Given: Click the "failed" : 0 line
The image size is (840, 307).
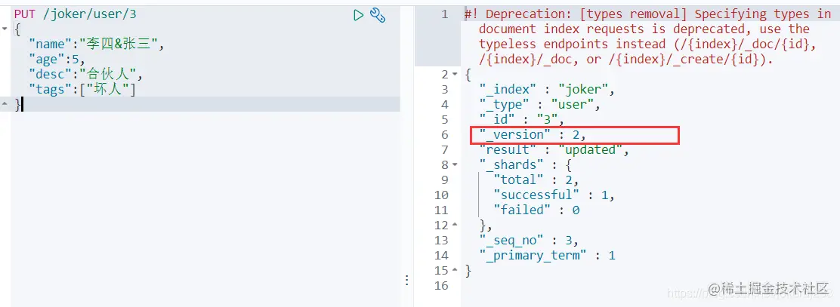Looking at the screenshot, I should coord(536,210).
